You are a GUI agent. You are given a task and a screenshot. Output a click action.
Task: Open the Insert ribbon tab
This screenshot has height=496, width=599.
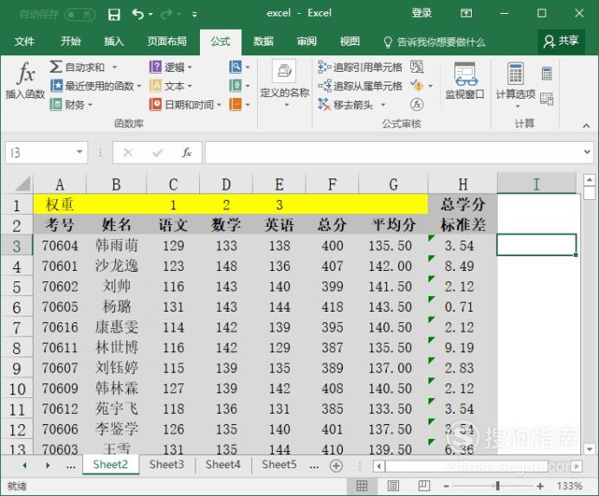point(114,42)
